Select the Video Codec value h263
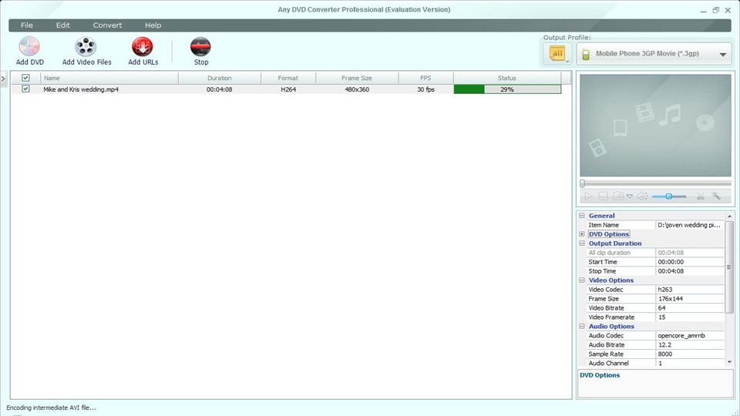The width and height of the screenshot is (740, 416). [x=690, y=290]
